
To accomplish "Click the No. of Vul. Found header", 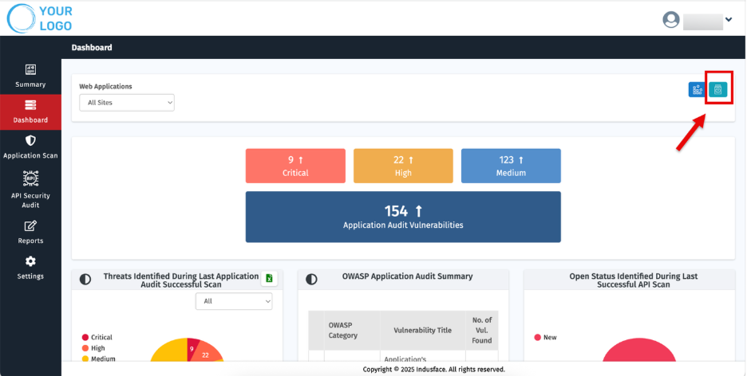I will click(482, 331).
